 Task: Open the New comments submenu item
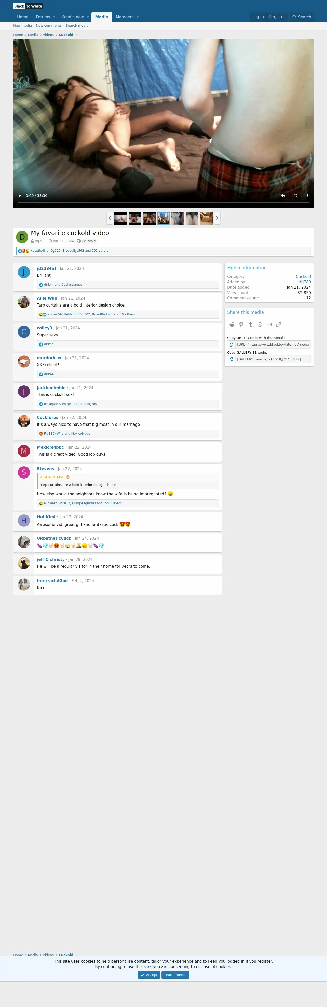click(49, 26)
